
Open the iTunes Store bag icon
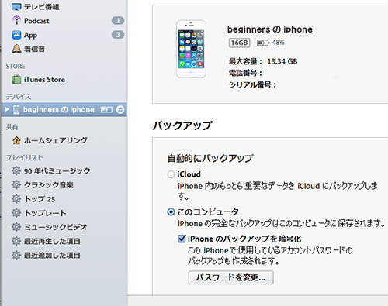16,79
